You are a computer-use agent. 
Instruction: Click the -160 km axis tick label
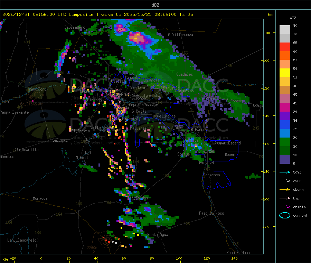(x=266, y=144)
